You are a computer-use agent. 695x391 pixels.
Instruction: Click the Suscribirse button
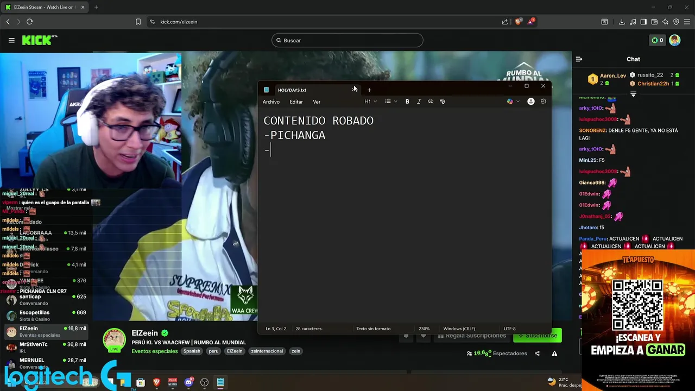pyautogui.click(x=538, y=336)
